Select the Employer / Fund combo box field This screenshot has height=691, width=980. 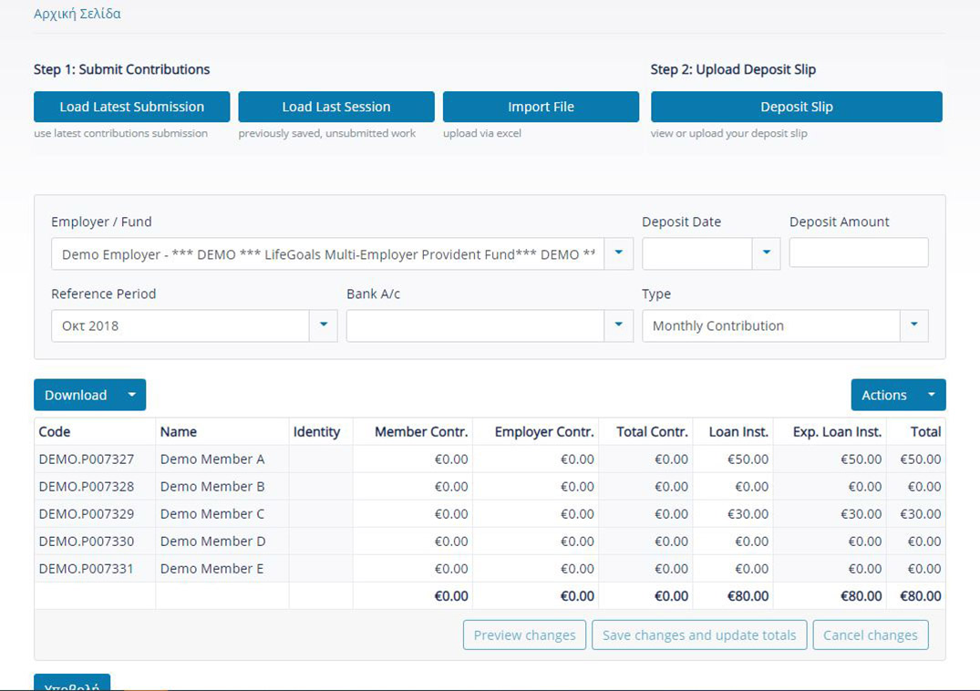[327, 253]
